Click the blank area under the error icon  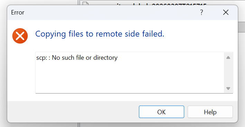[20, 72]
